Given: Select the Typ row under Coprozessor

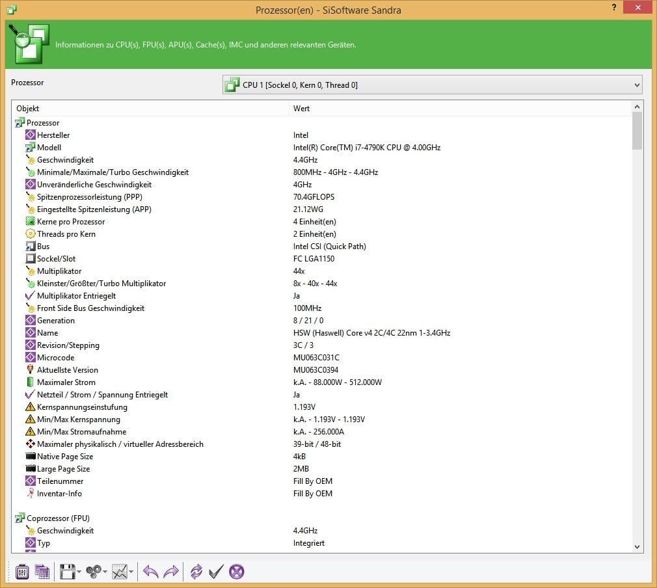Looking at the screenshot, I should [321, 543].
